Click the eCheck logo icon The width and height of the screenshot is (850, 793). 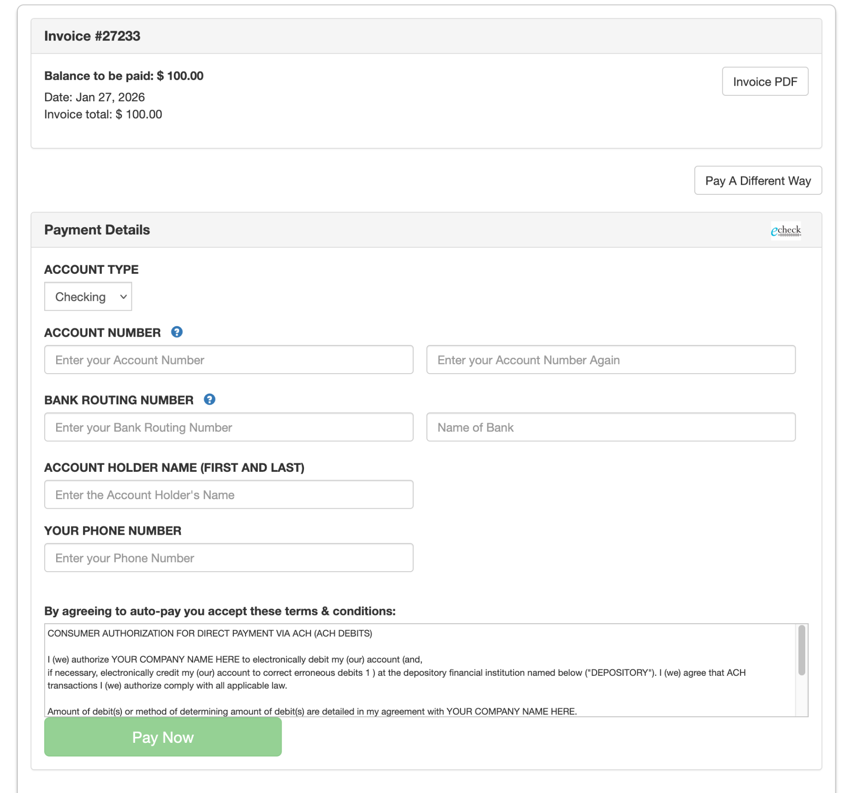(x=785, y=230)
